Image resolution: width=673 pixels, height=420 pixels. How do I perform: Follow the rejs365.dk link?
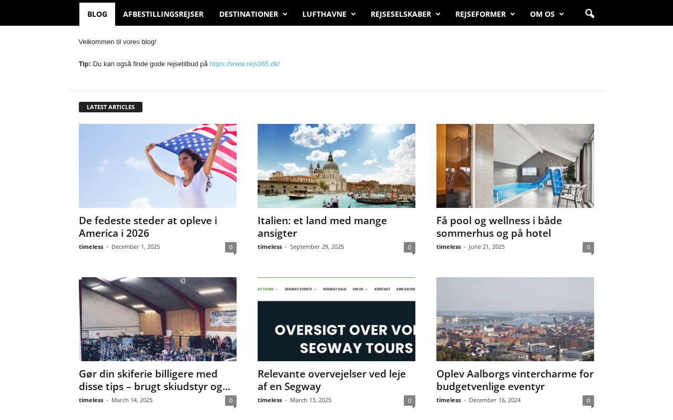coord(244,64)
